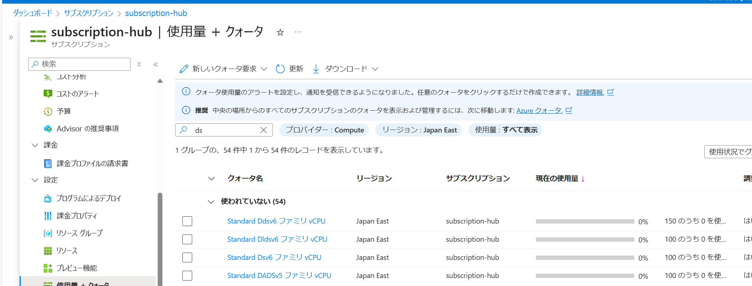Toggle all groups chevron in table header
752x286 pixels.
point(211,179)
